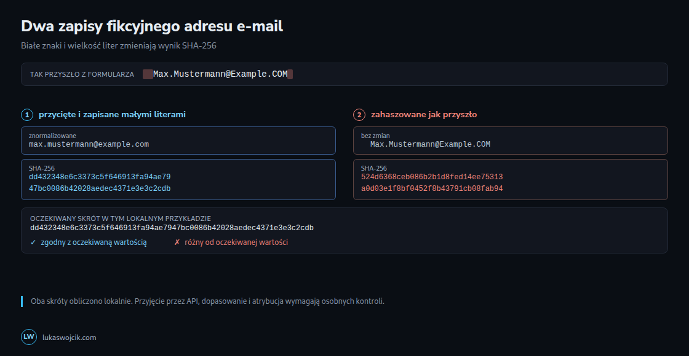Viewport: 689px width, 356px height.
Task: Click the blue checkmark icon
Action: [x=33, y=242]
